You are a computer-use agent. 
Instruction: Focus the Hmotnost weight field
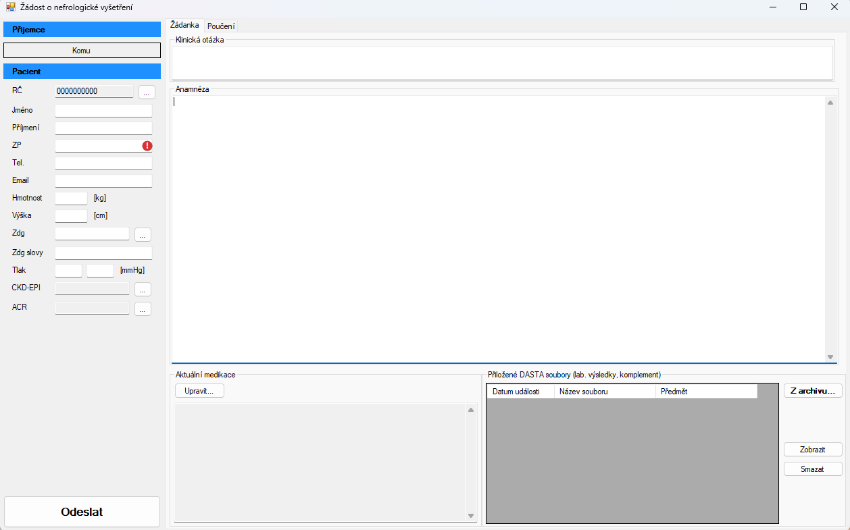[71, 198]
